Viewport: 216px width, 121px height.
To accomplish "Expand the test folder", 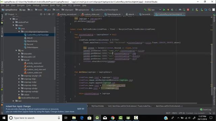I will [13, 101].
